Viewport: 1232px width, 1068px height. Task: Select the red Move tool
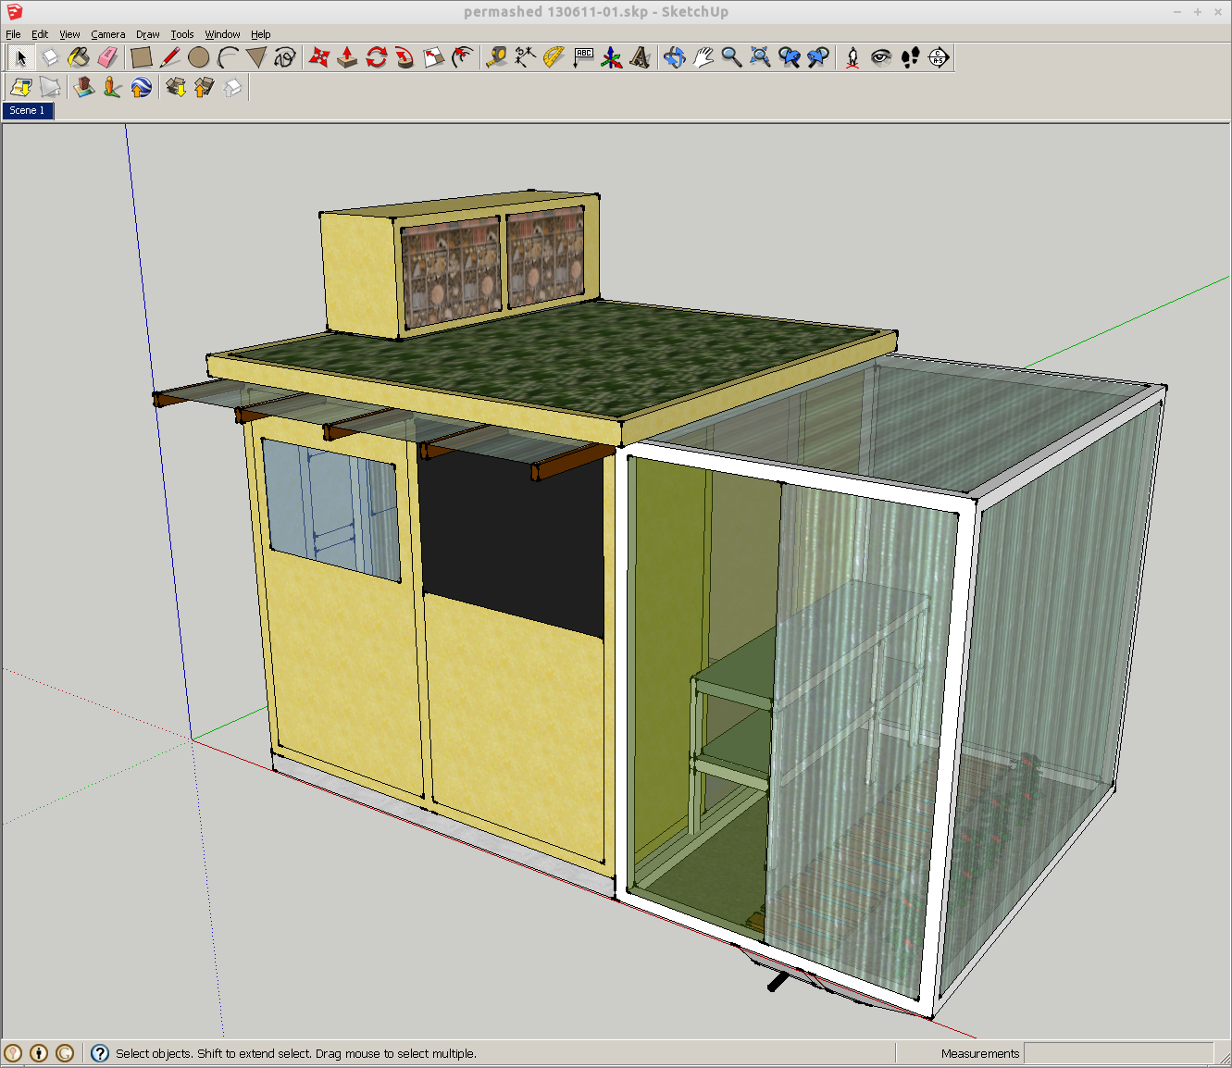pyautogui.click(x=318, y=57)
